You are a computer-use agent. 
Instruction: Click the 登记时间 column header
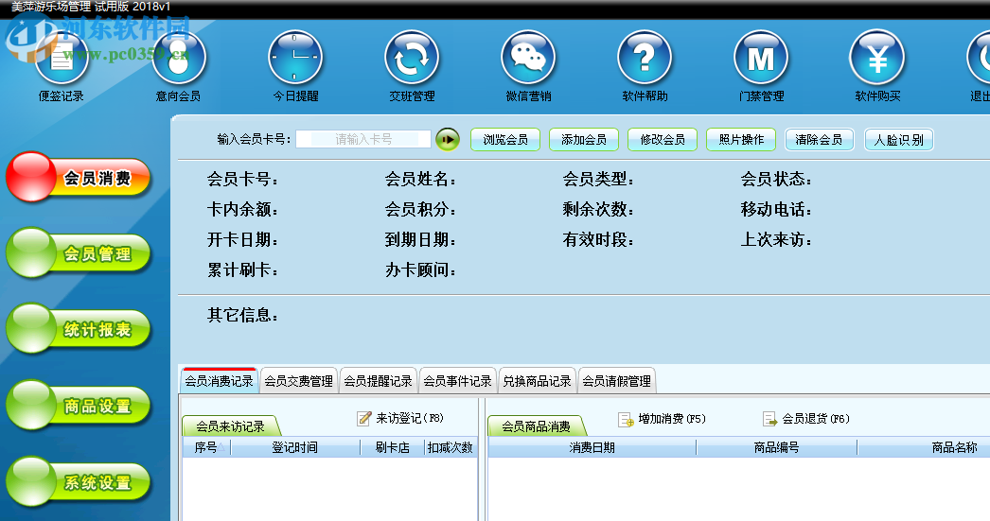(295, 447)
